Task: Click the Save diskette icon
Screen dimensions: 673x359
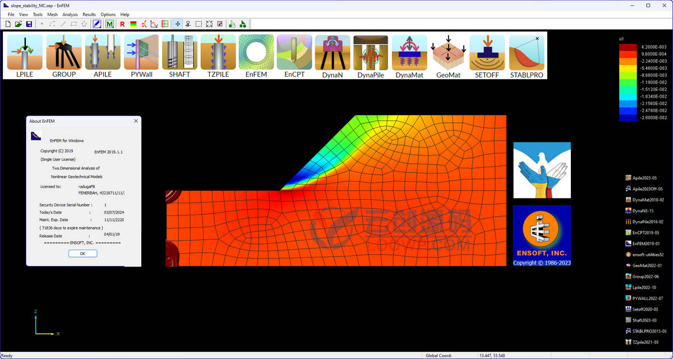Action: coord(29,24)
